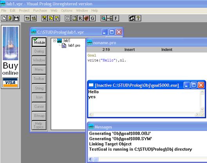Click the Goal keyword in editor
Viewport: 207px width, 163px height.
click(92, 55)
